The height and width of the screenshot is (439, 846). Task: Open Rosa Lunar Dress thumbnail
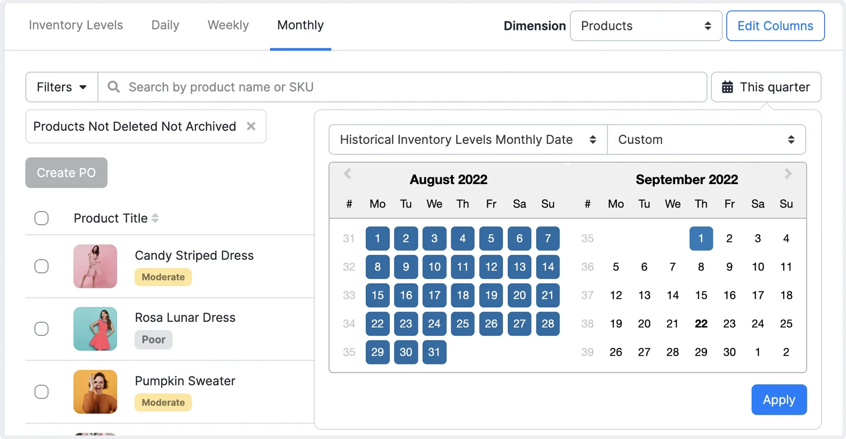(95, 329)
